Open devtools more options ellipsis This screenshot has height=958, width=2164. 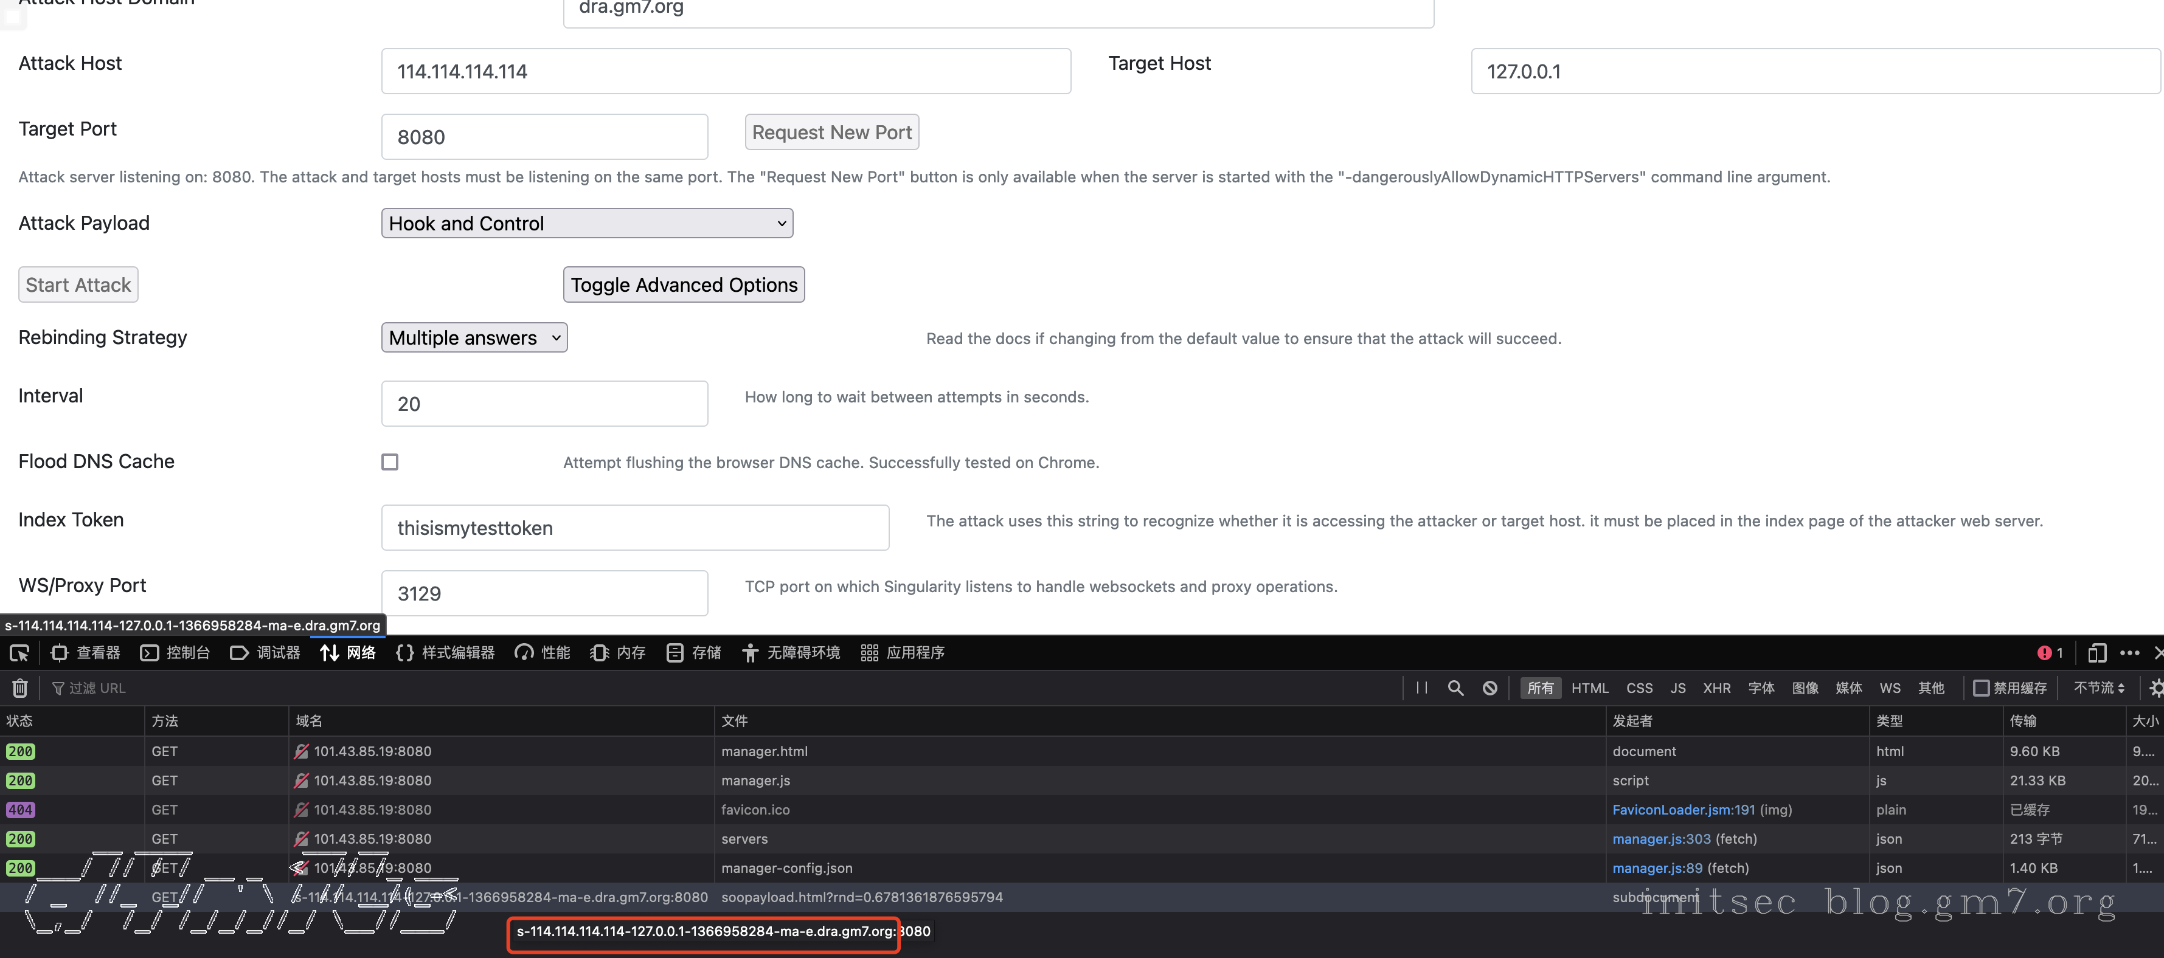(x=2129, y=653)
